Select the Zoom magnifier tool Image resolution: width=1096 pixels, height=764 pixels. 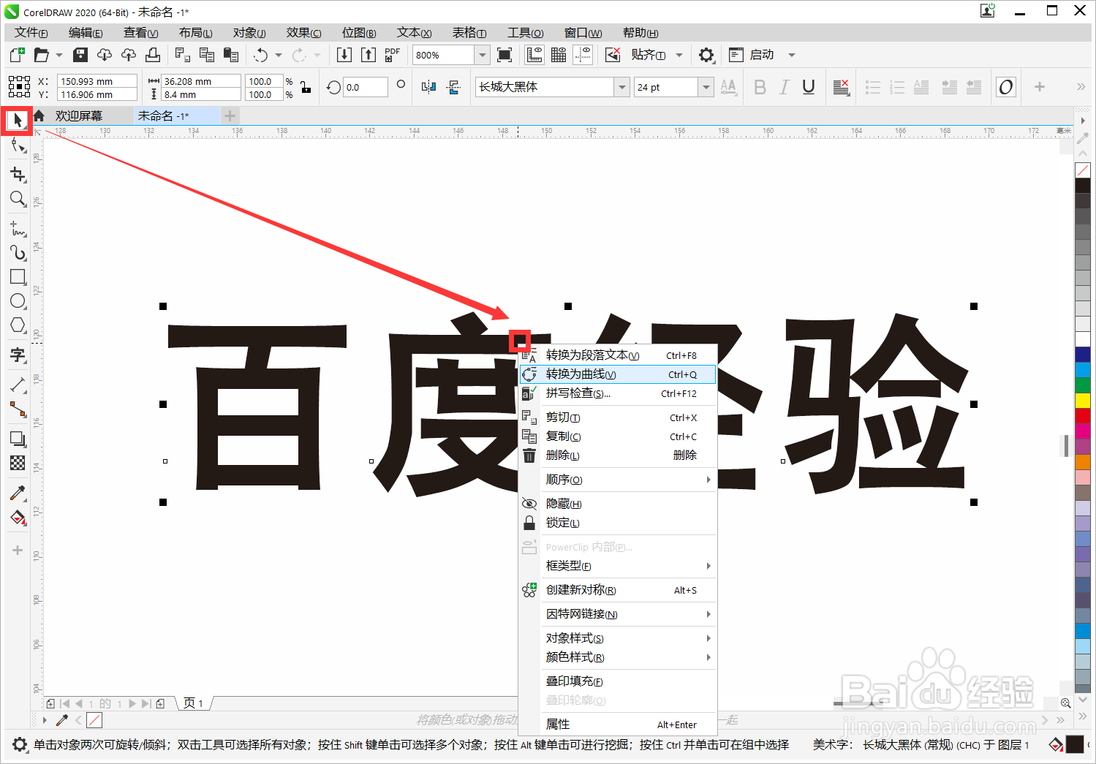pyautogui.click(x=18, y=199)
